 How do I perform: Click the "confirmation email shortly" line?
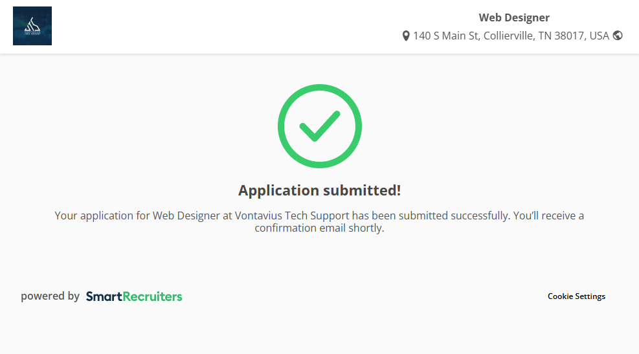tap(319, 228)
